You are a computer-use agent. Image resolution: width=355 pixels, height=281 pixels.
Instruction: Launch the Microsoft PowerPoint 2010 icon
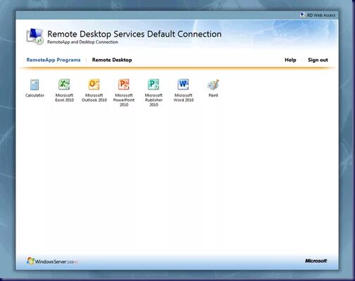coord(124,85)
